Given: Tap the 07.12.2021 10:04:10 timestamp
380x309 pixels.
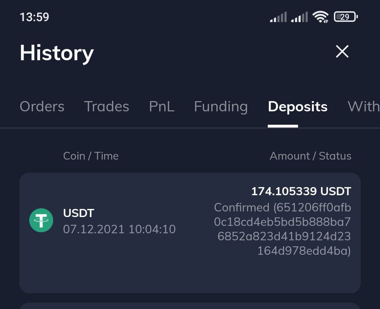Looking at the screenshot, I should pos(119,229).
